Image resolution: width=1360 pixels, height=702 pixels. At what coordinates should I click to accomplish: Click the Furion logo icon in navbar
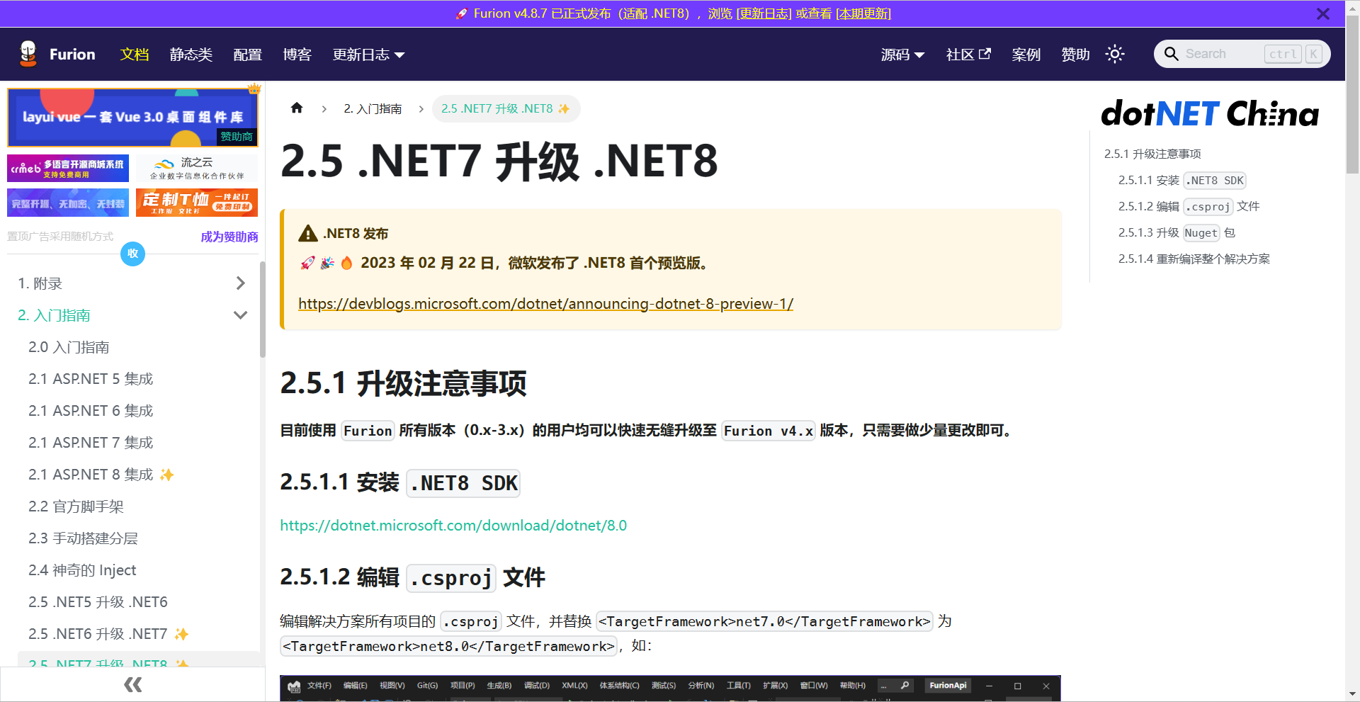[28, 54]
